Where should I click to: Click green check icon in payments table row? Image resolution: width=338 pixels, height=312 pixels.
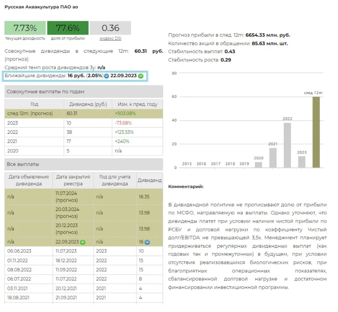click(83, 242)
